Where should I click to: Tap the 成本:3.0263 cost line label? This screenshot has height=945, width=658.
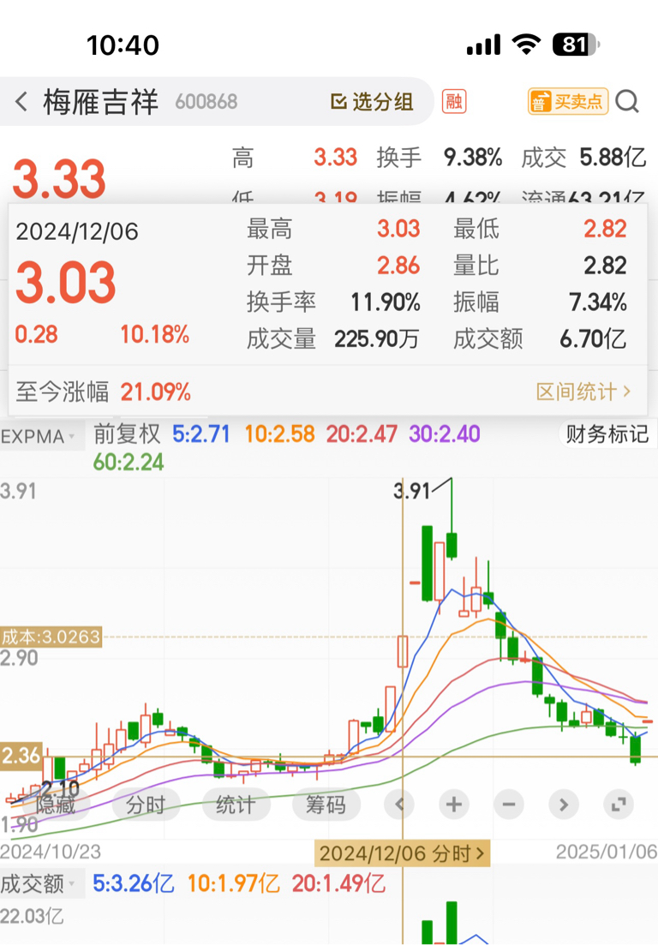tap(51, 637)
